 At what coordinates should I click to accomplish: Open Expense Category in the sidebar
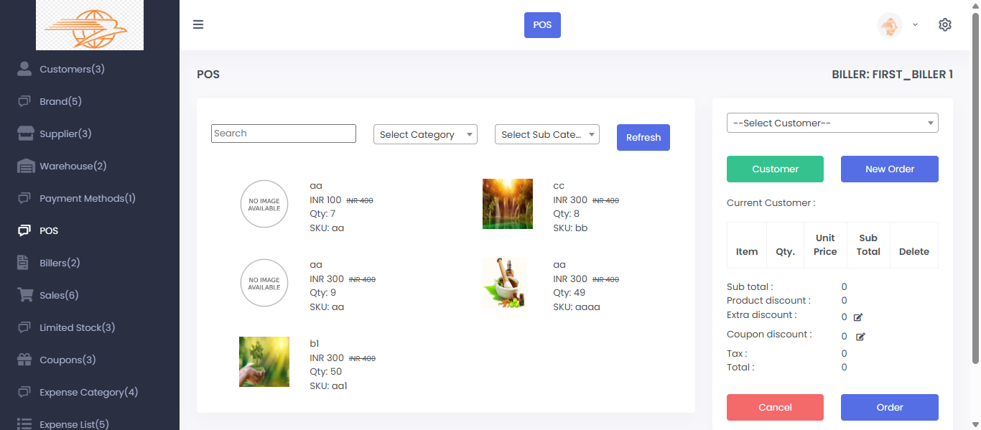88,392
